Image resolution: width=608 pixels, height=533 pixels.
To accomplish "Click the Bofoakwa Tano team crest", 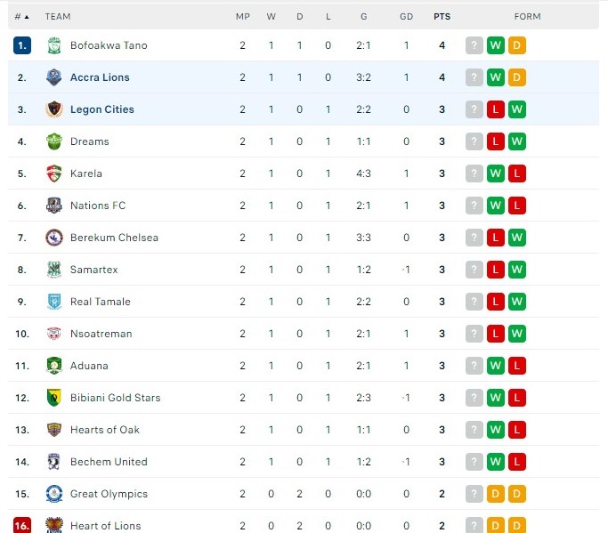I will click(x=53, y=45).
